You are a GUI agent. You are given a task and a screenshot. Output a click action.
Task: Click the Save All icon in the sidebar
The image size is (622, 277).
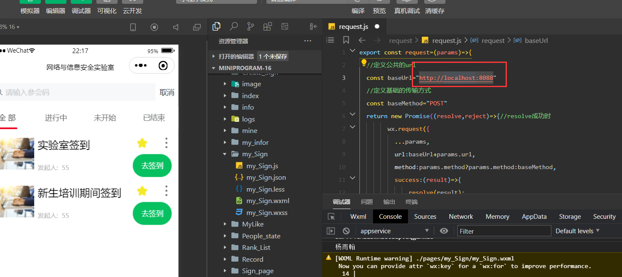285,26
